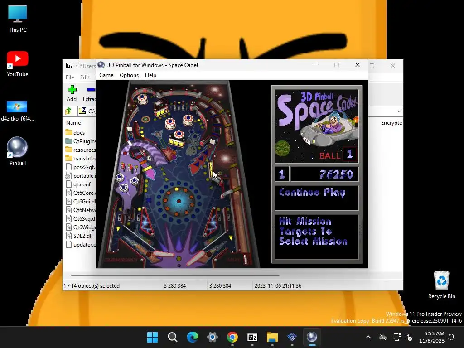Click the 7-Zip horizontal scrollbar

click(x=175, y=275)
